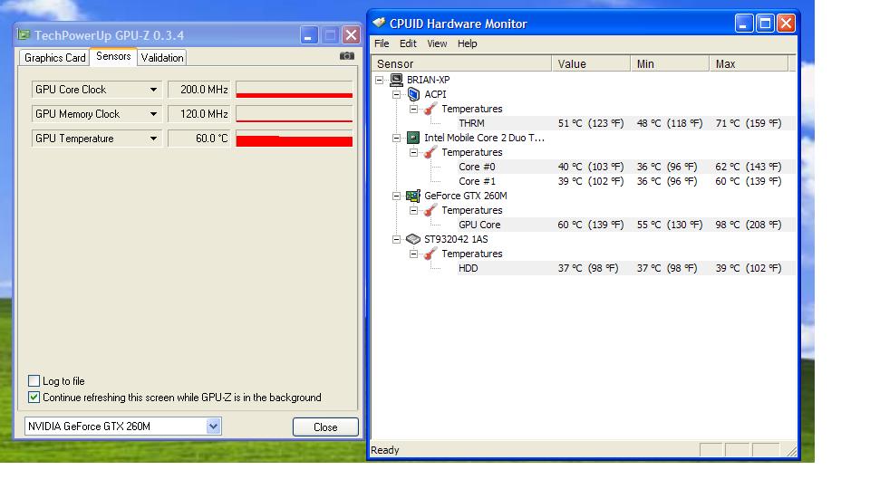Open the GPU Memory Clock sensor dropdown
Screen dimensions: 870x489
(154, 114)
